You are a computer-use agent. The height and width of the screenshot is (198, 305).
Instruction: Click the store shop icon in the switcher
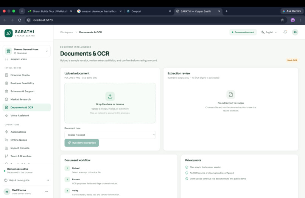pos(8,51)
